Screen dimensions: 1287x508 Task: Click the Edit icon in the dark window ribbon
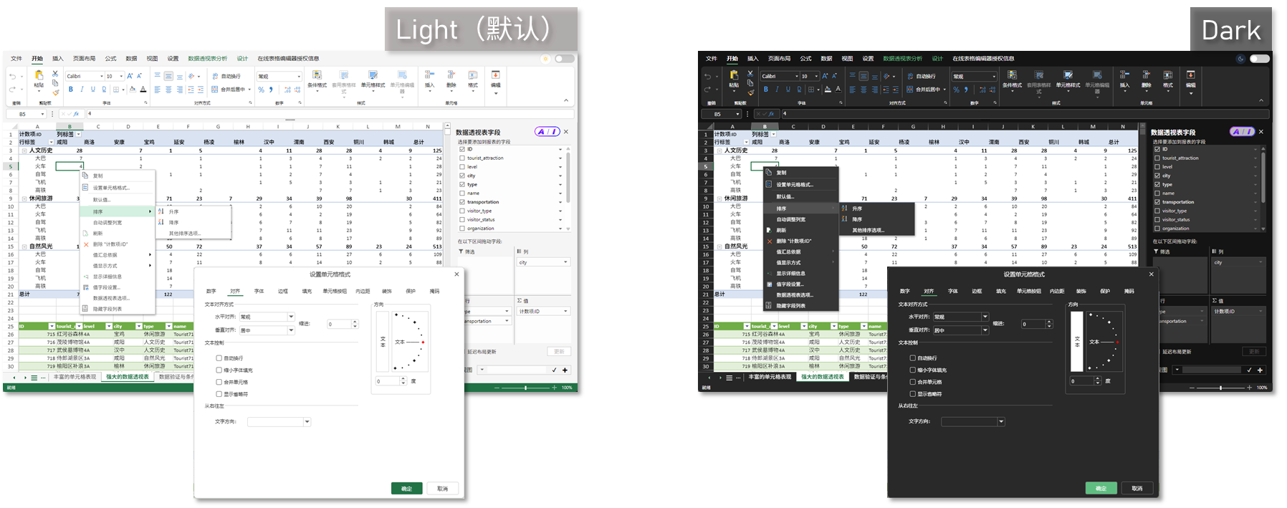point(1190,75)
